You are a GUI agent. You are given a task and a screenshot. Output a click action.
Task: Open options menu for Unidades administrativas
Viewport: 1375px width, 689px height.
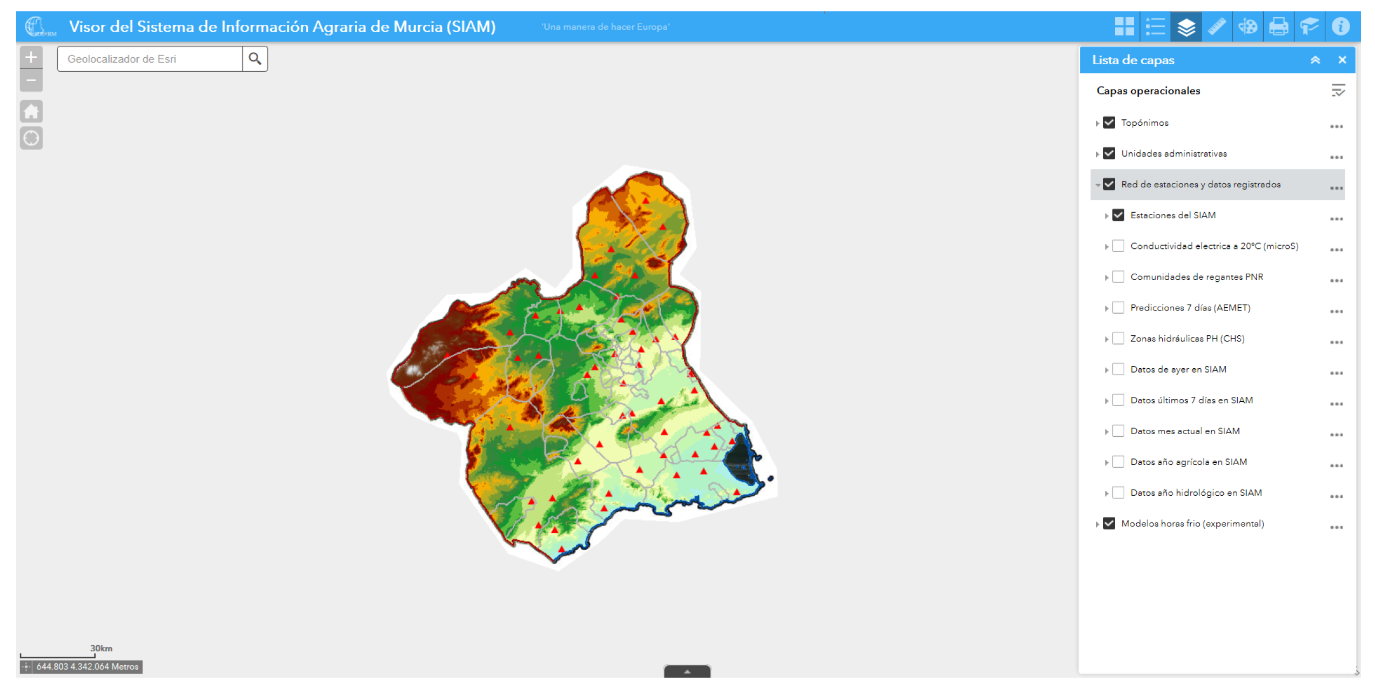point(1336,157)
